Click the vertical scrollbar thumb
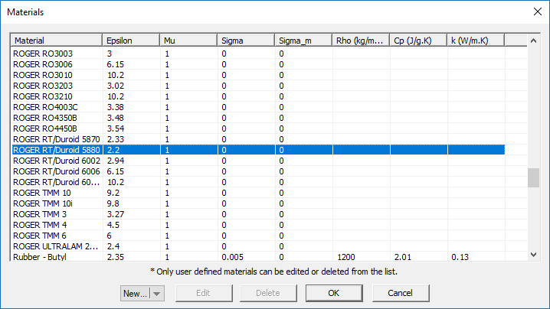This screenshot has height=309, width=550. pyautogui.click(x=533, y=178)
